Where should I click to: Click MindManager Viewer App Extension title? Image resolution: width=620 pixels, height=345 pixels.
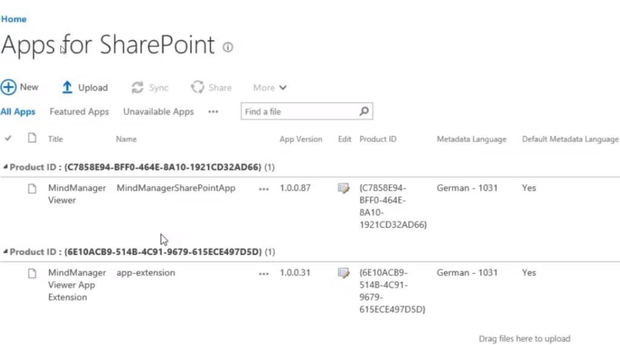pyautogui.click(x=77, y=285)
